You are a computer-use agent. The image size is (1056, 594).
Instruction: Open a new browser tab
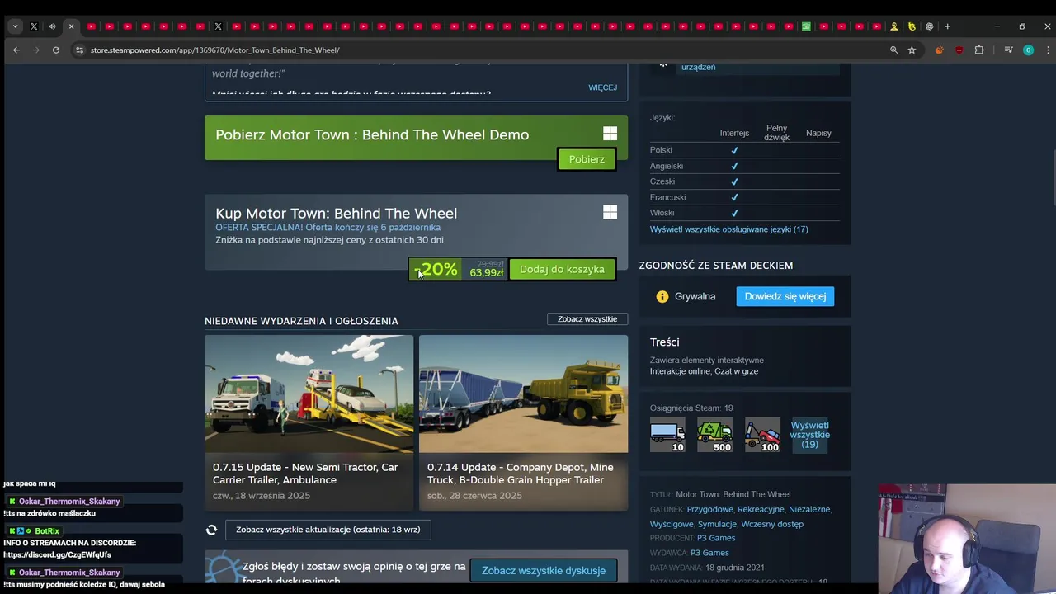tap(947, 26)
